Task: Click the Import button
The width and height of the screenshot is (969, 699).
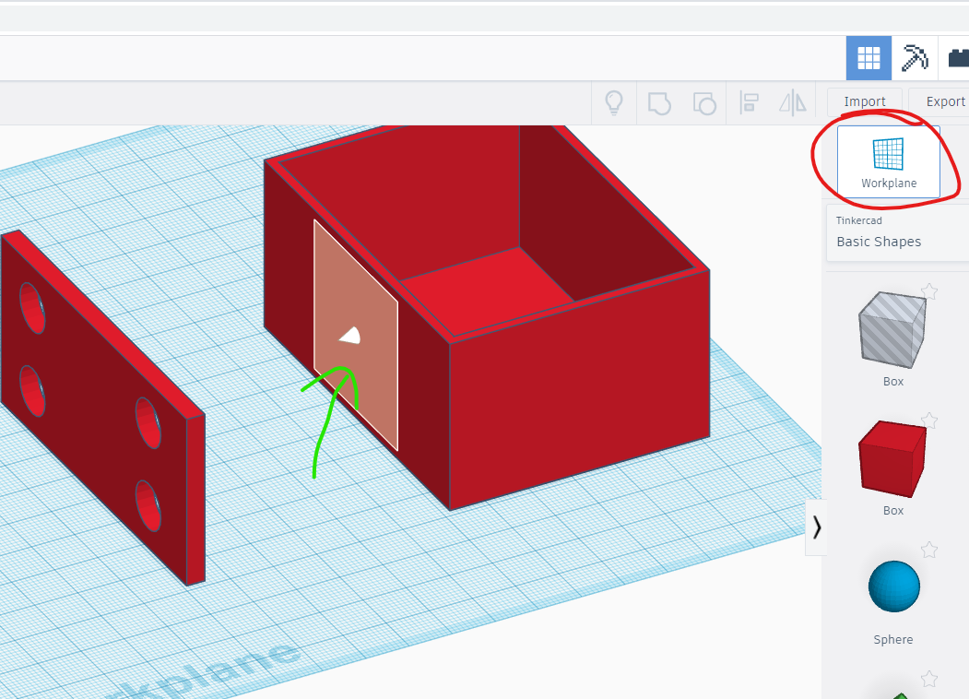Action: tap(864, 101)
